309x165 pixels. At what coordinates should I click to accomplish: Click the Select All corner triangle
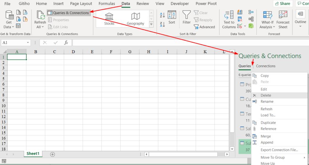click(x=4, y=52)
